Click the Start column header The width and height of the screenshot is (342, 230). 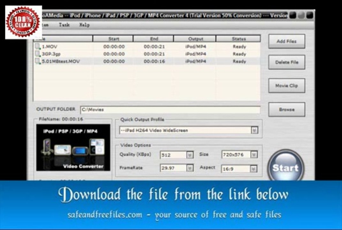click(x=113, y=39)
